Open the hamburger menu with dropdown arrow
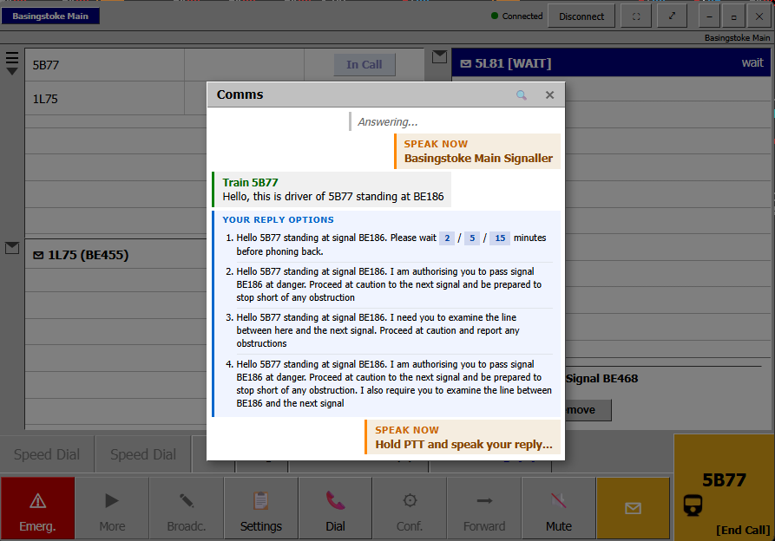The image size is (775, 541). pyautogui.click(x=12, y=63)
